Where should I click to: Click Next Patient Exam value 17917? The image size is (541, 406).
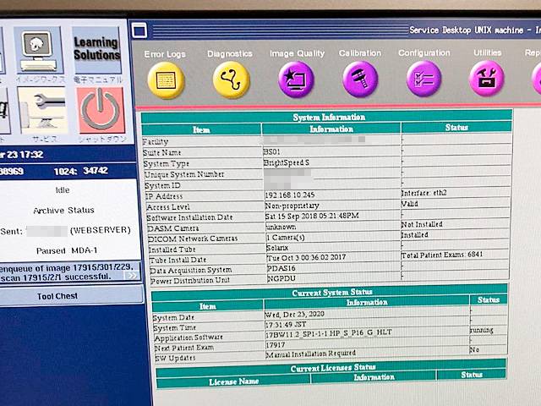pyautogui.click(x=276, y=345)
